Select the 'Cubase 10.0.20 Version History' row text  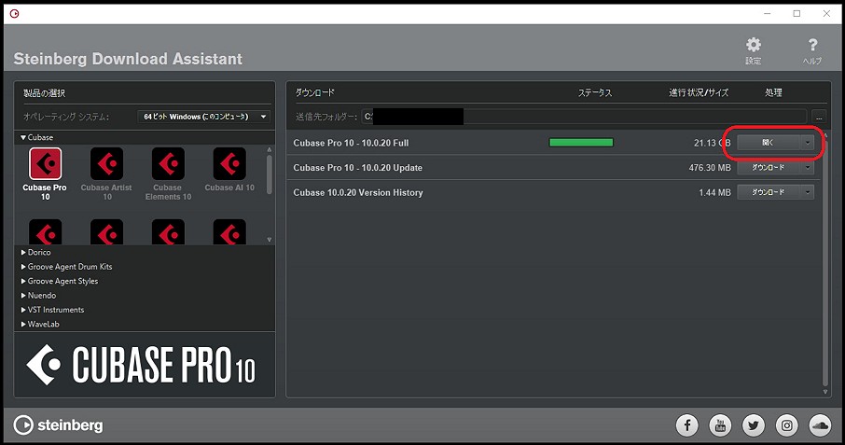pos(358,192)
